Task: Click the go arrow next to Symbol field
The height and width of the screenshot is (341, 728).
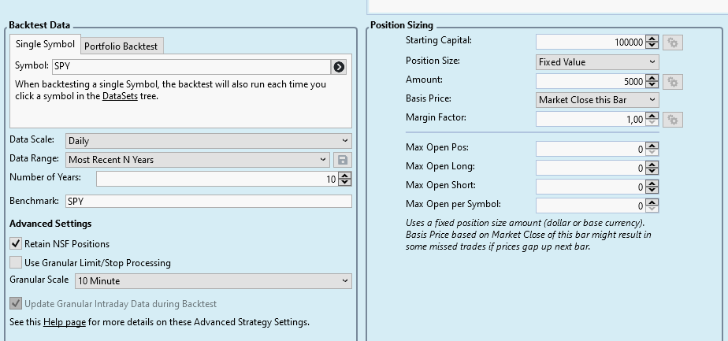Action: [340, 67]
